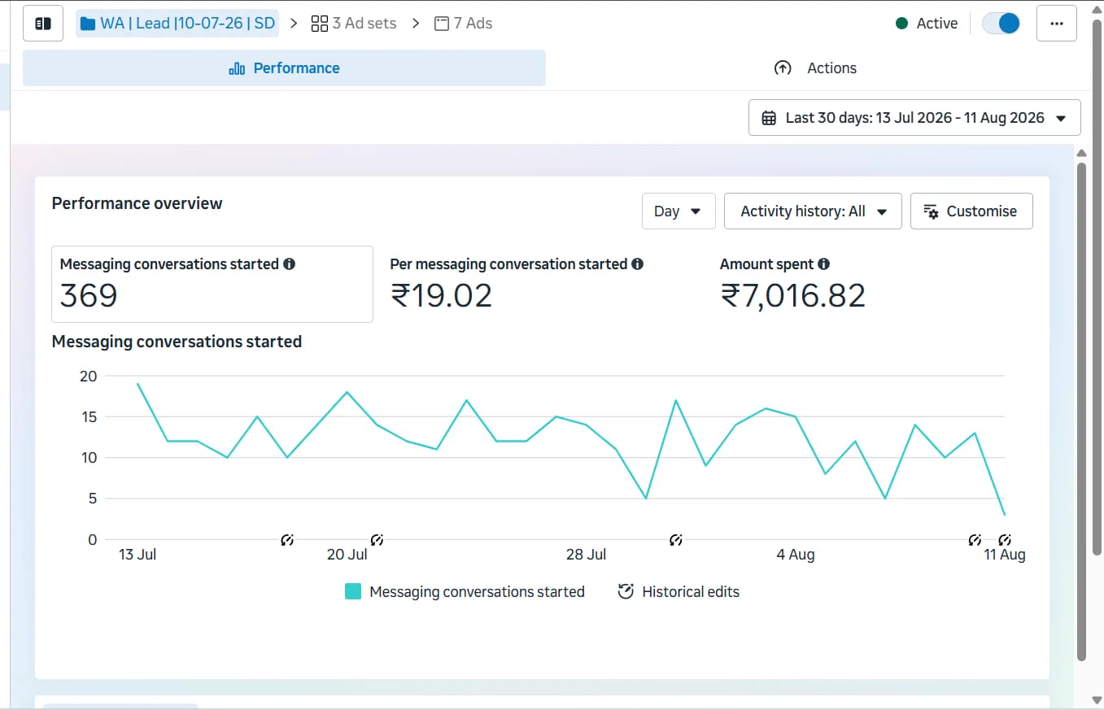Image resolution: width=1104 pixels, height=710 pixels.
Task: Click the Performance overview heading
Action: coord(137,203)
